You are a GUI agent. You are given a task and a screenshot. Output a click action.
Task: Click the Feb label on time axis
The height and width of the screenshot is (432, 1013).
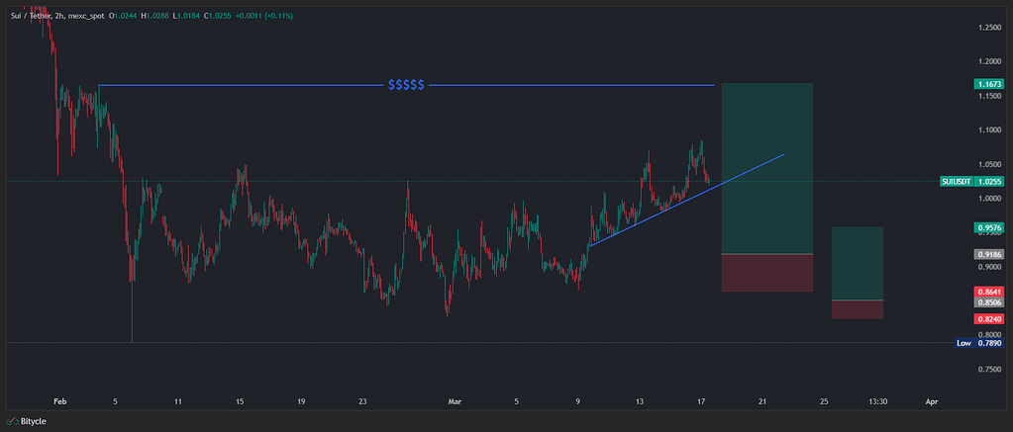tap(60, 401)
